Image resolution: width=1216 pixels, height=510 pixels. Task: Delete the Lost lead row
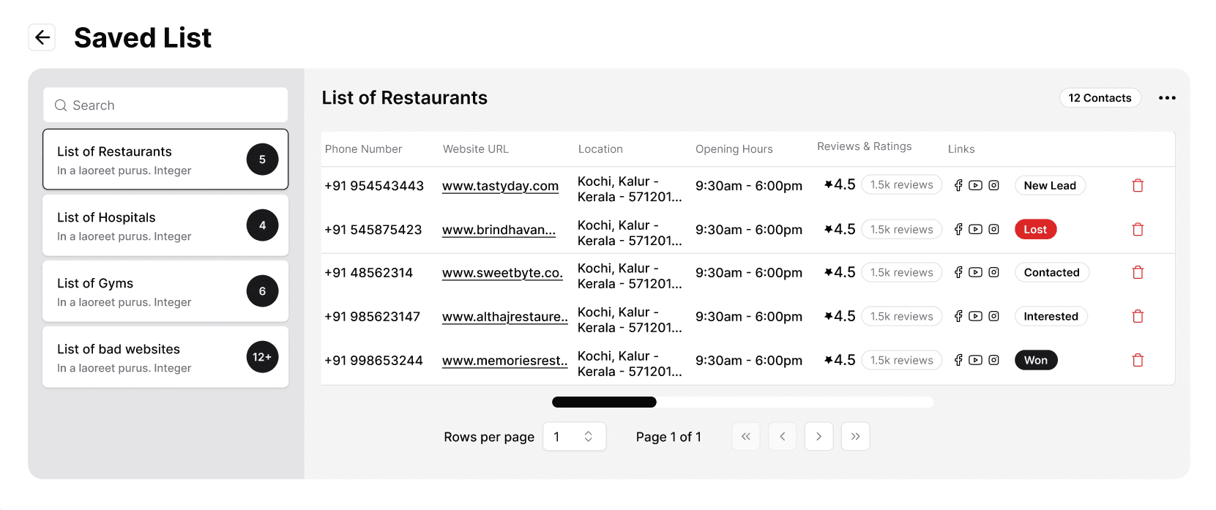1138,230
